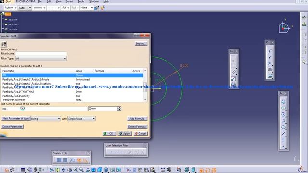Click the parameter list vertical scrollbar
308x173 pixels.
coord(145,85)
